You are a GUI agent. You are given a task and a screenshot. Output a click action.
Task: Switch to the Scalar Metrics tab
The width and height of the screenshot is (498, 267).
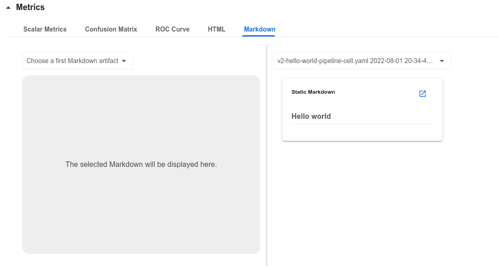45,29
